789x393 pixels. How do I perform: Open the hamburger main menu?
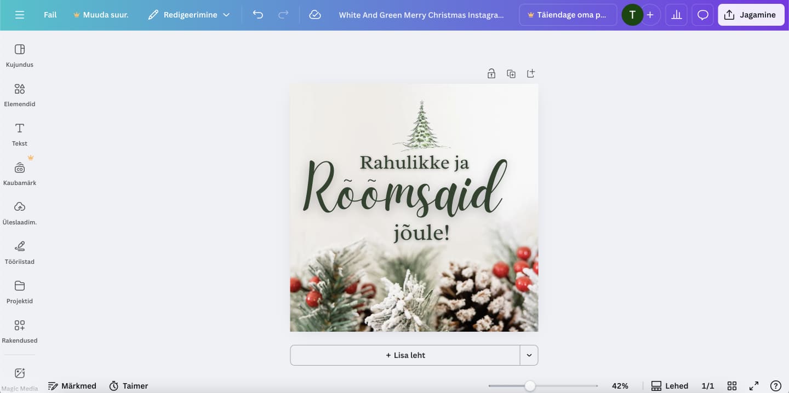tap(20, 15)
